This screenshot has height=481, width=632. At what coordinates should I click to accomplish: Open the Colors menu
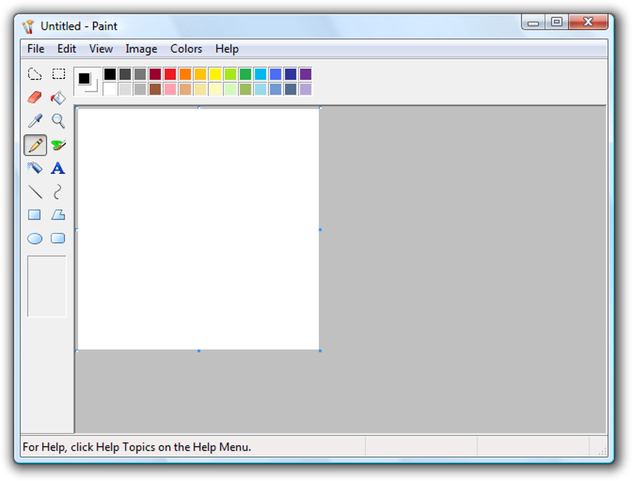[186, 48]
